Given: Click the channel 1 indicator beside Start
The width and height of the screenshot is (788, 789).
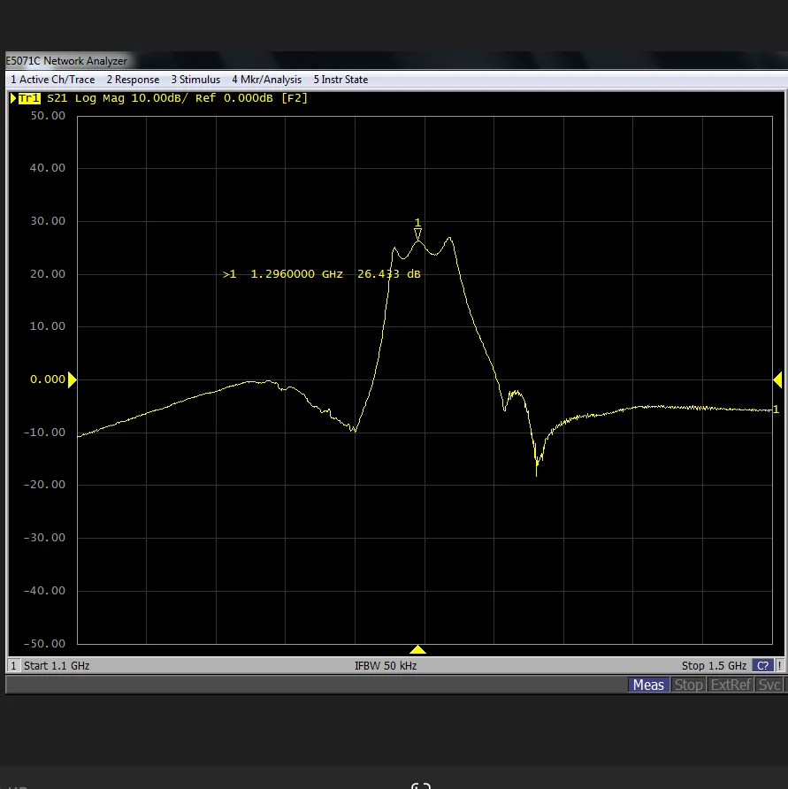Looking at the screenshot, I should (x=13, y=666).
